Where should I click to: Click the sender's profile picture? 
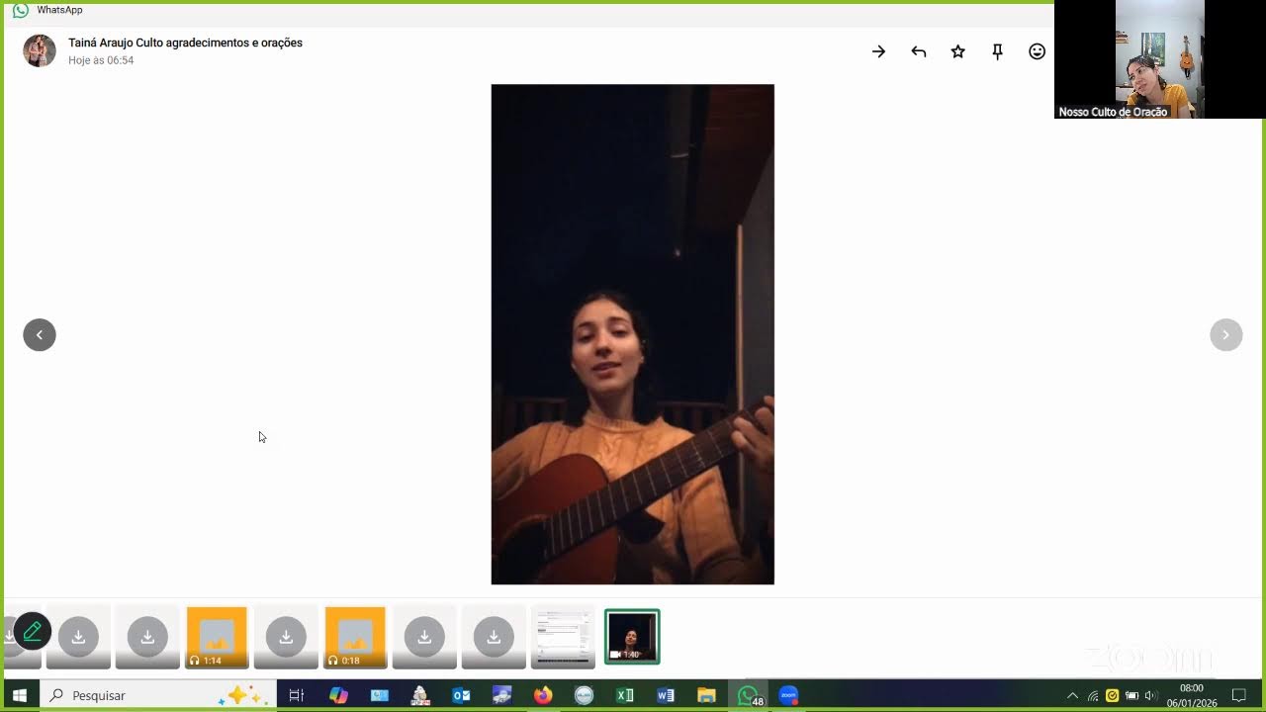(x=40, y=50)
